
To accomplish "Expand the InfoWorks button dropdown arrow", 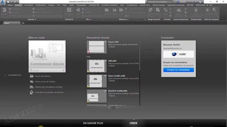I will [69, 16].
